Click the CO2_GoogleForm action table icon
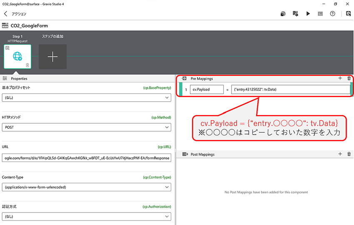This screenshot has width=354, height=225. [5, 25]
